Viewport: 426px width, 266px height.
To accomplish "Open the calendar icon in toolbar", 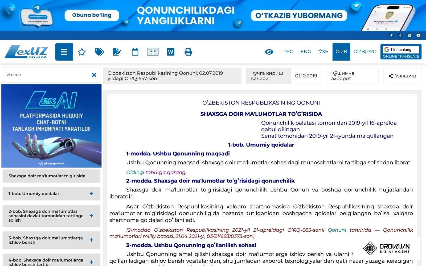I will click(135, 52).
